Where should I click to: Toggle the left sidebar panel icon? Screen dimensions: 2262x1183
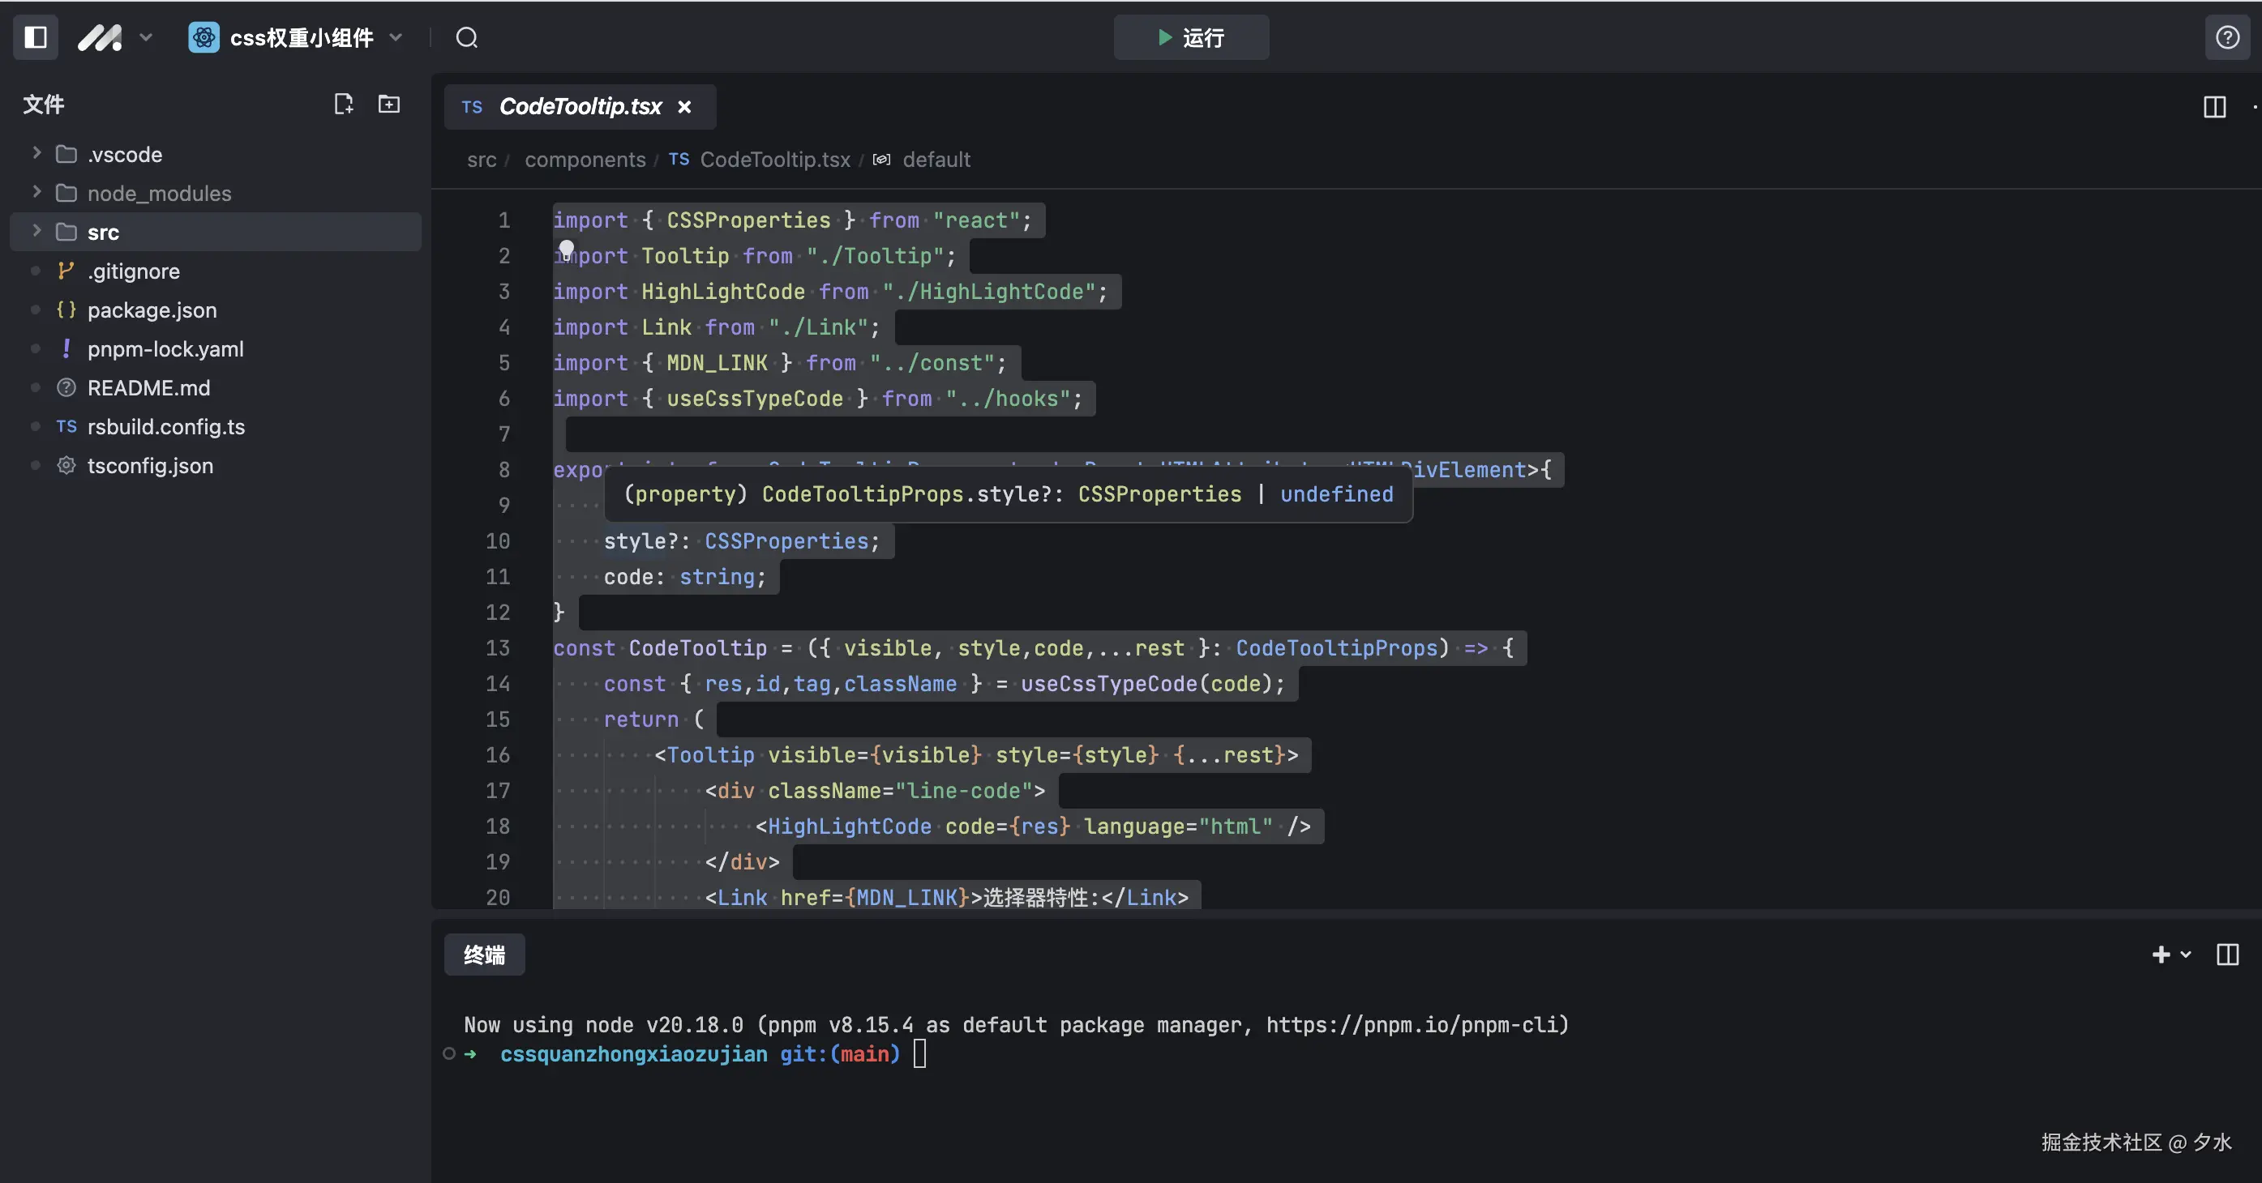(x=35, y=38)
